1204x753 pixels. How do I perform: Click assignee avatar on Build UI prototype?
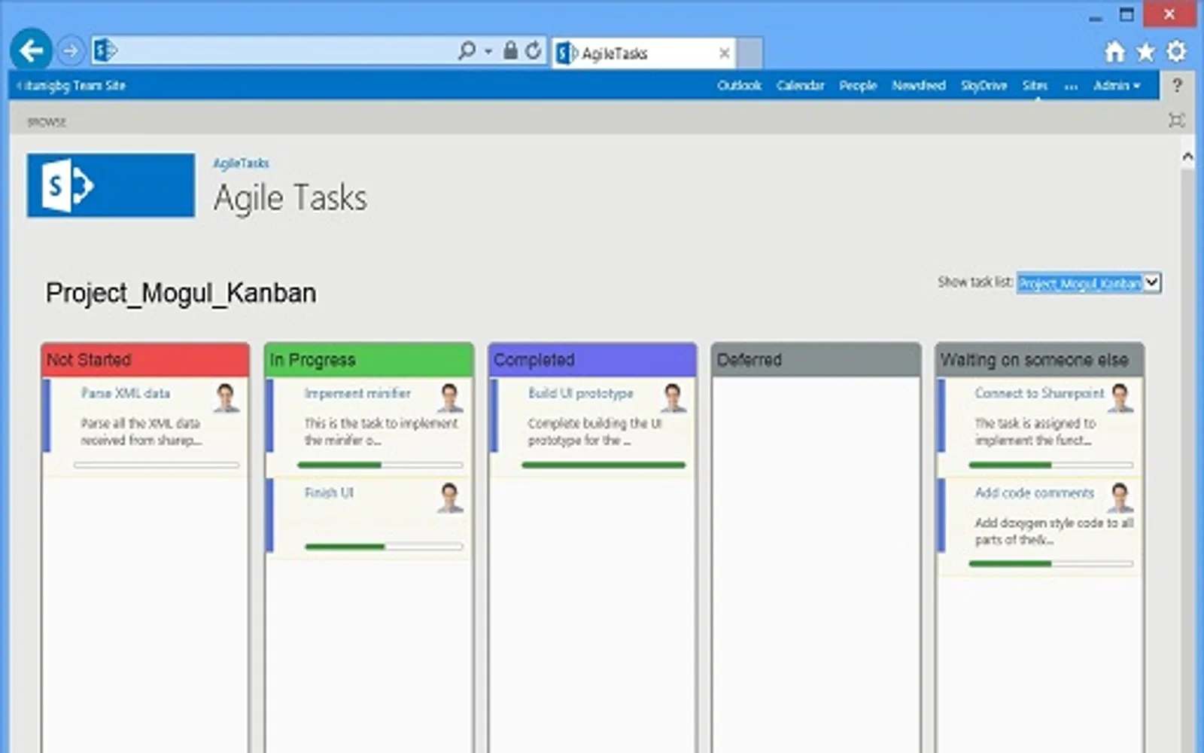point(673,398)
